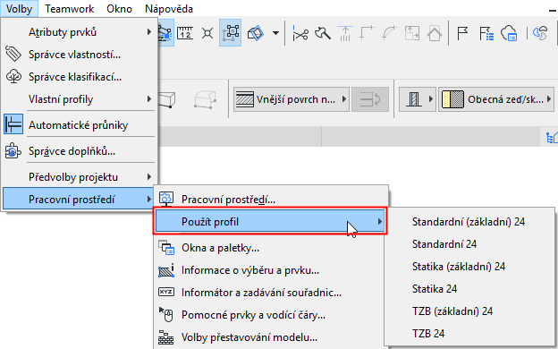
Task: Click the Informace o výběru icon
Action: coord(166,270)
